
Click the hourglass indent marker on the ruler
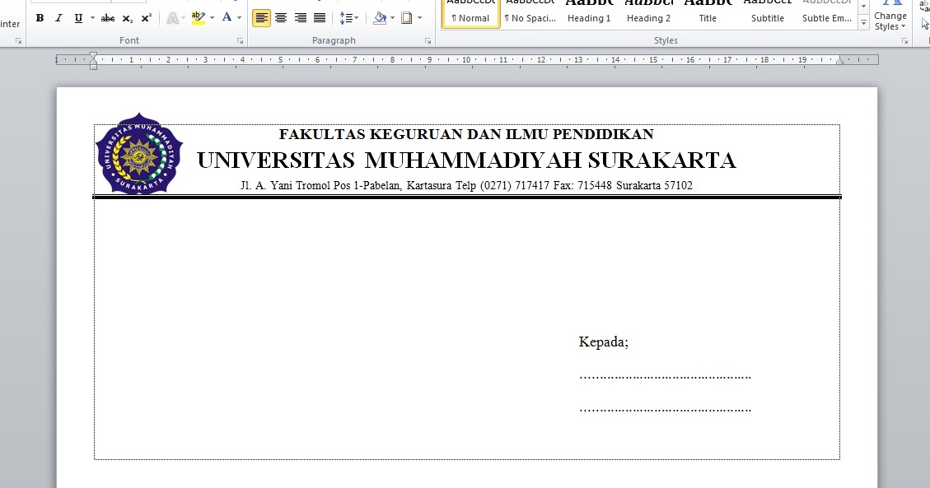click(x=93, y=60)
